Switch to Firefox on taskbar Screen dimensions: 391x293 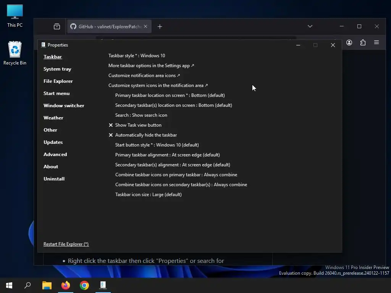click(66, 285)
